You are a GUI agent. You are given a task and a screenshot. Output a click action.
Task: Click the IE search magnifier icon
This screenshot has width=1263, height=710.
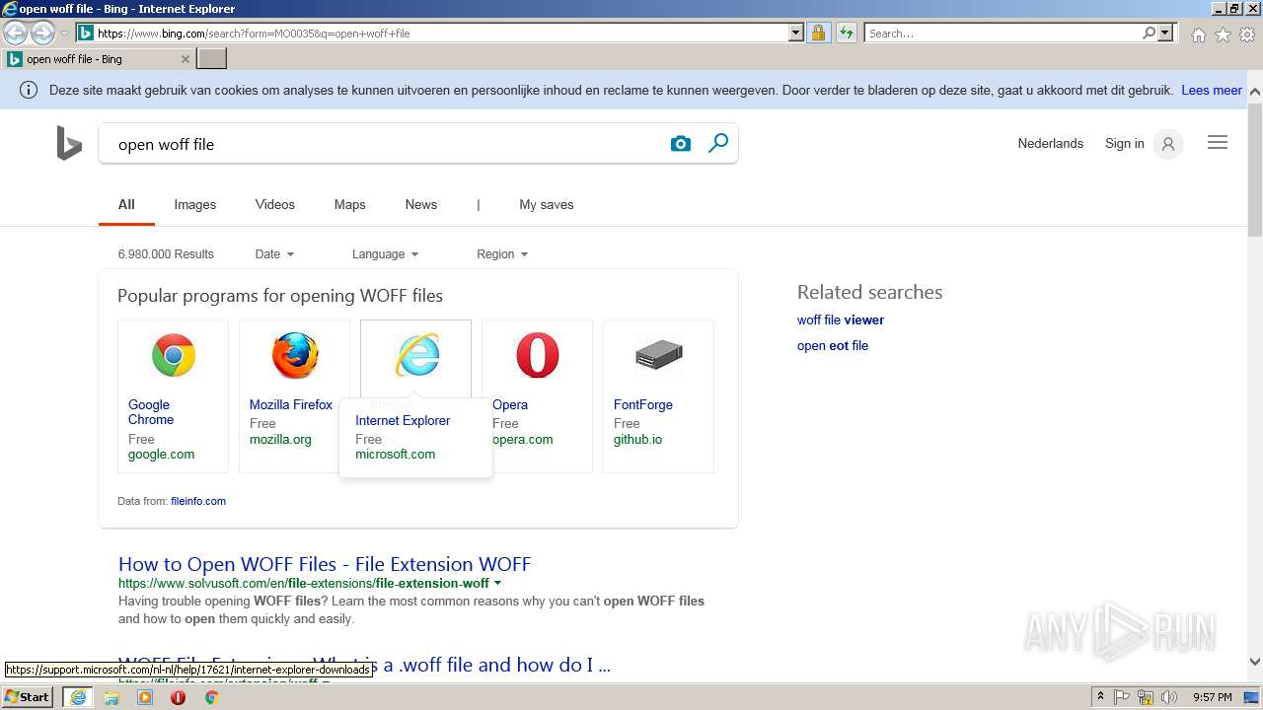(1149, 33)
